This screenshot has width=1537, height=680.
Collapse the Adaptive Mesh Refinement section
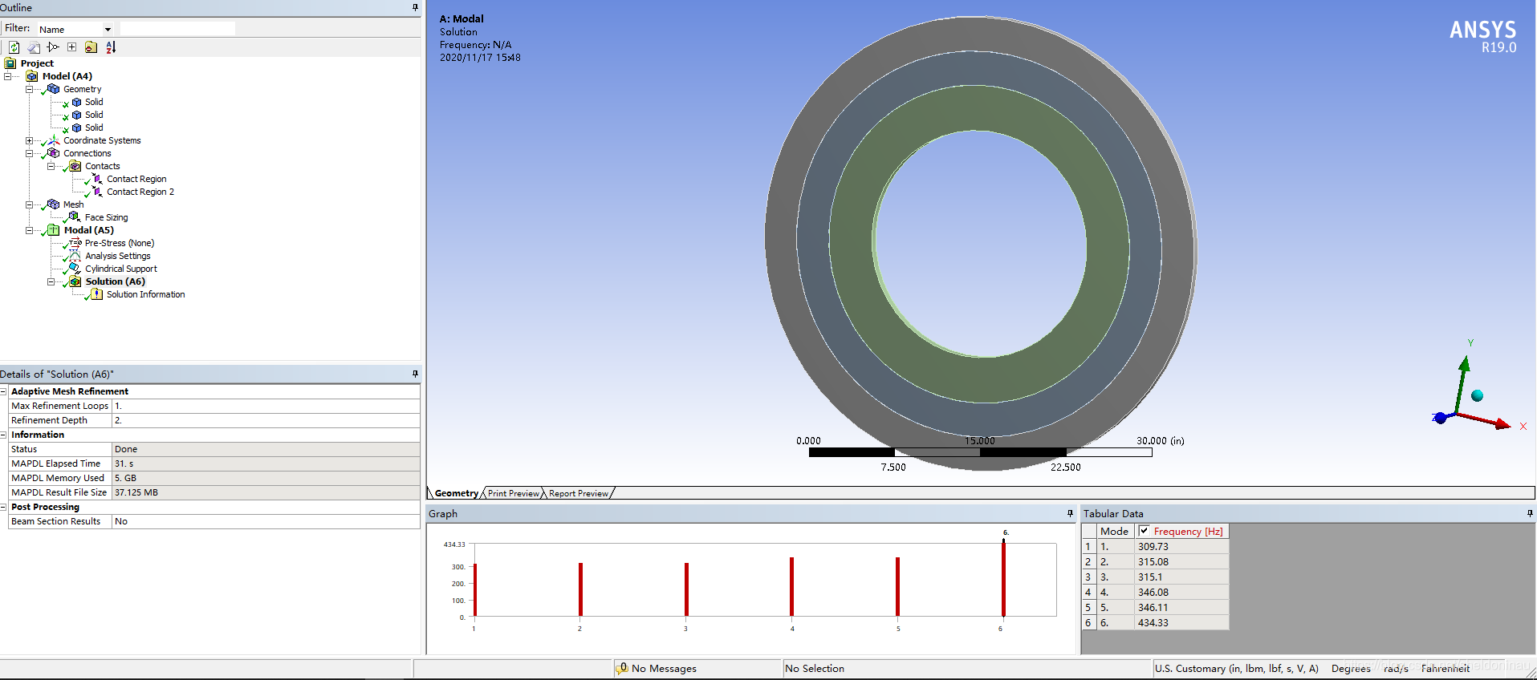[x=3, y=391]
